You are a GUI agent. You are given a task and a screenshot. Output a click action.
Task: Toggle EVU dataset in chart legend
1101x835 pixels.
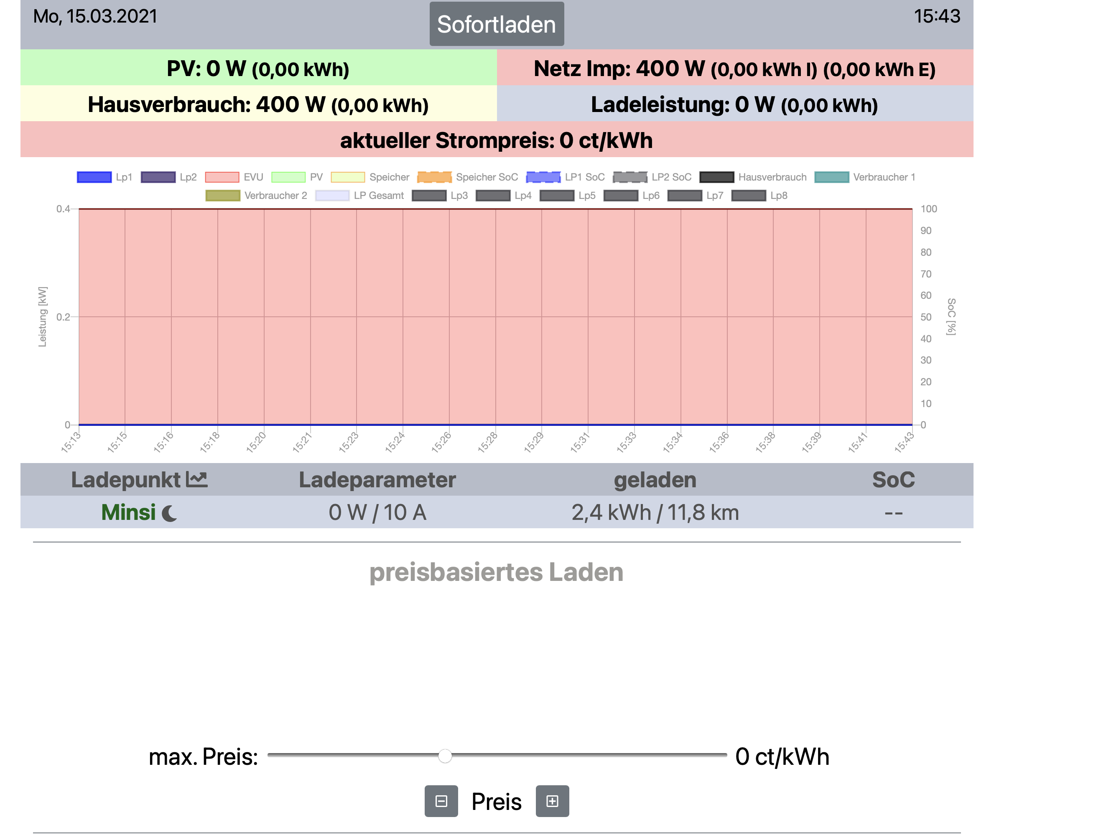click(222, 177)
